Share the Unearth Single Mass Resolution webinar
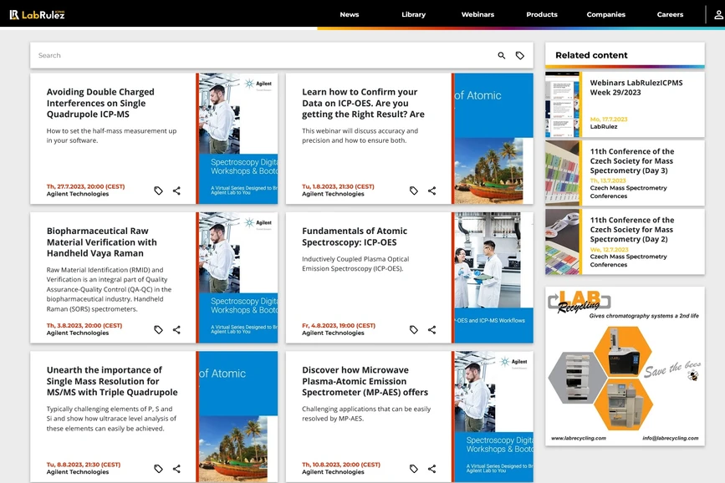Screen dimensions: 725x483 176,469
